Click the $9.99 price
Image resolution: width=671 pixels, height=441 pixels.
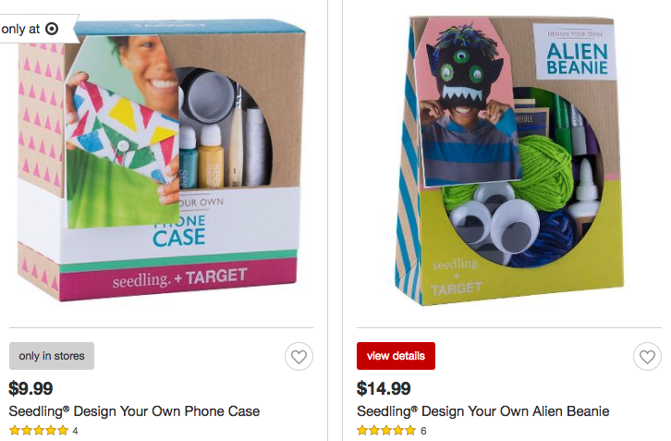click(x=30, y=388)
